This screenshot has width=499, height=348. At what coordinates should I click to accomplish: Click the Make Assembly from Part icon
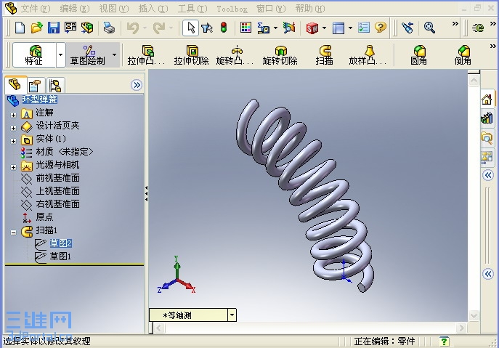[x=87, y=28]
